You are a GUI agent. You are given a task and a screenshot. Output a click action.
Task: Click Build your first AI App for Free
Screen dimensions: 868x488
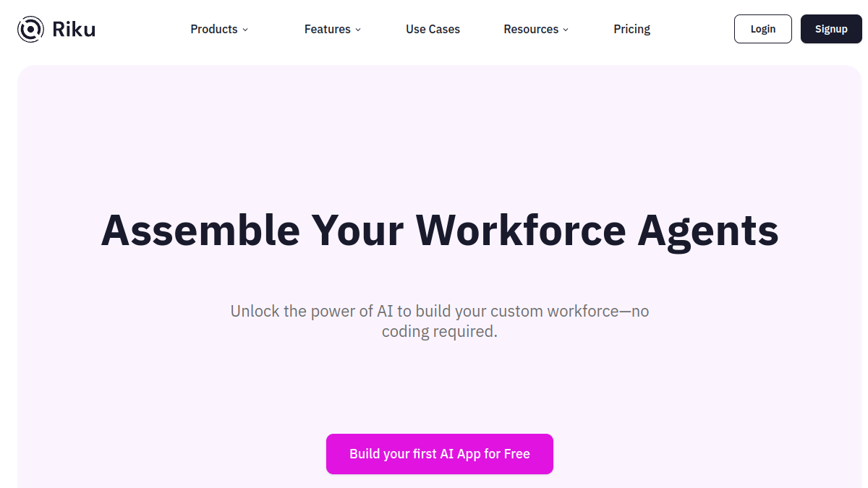[440, 454]
